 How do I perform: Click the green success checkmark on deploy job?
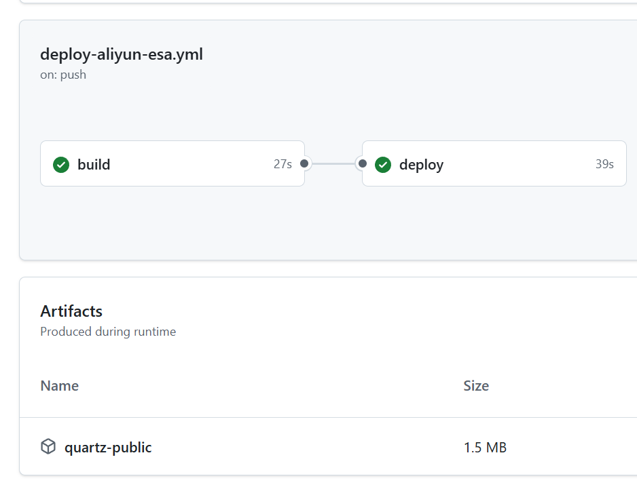point(383,164)
